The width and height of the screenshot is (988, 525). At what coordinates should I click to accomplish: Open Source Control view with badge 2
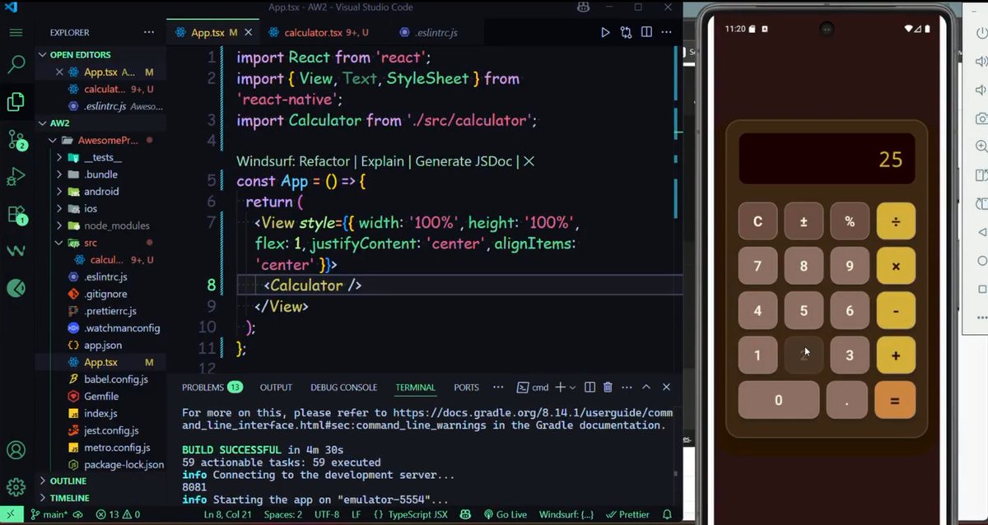[16, 139]
